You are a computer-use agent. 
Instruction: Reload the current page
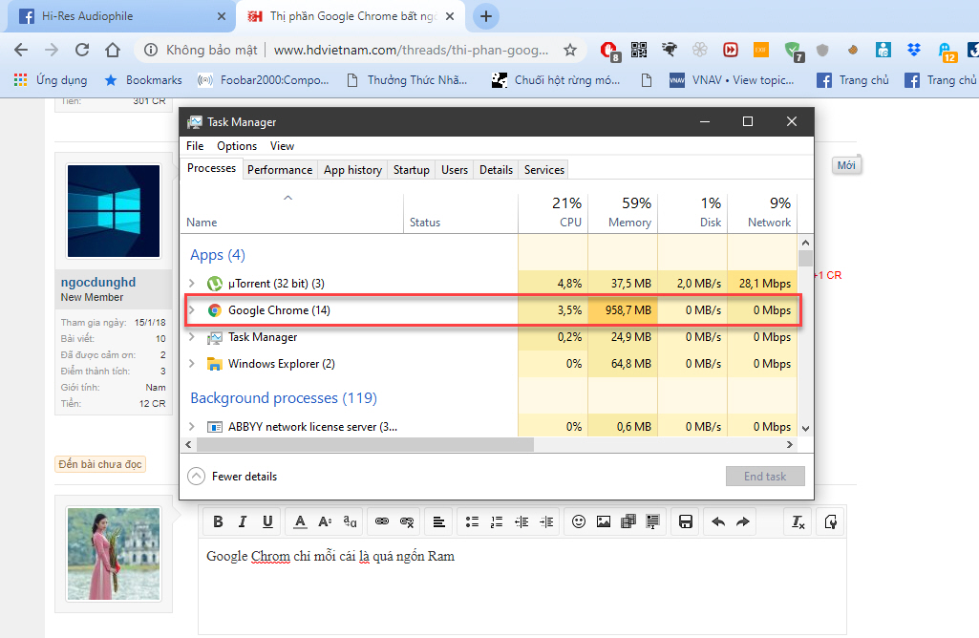pyautogui.click(x=82, y=50)
